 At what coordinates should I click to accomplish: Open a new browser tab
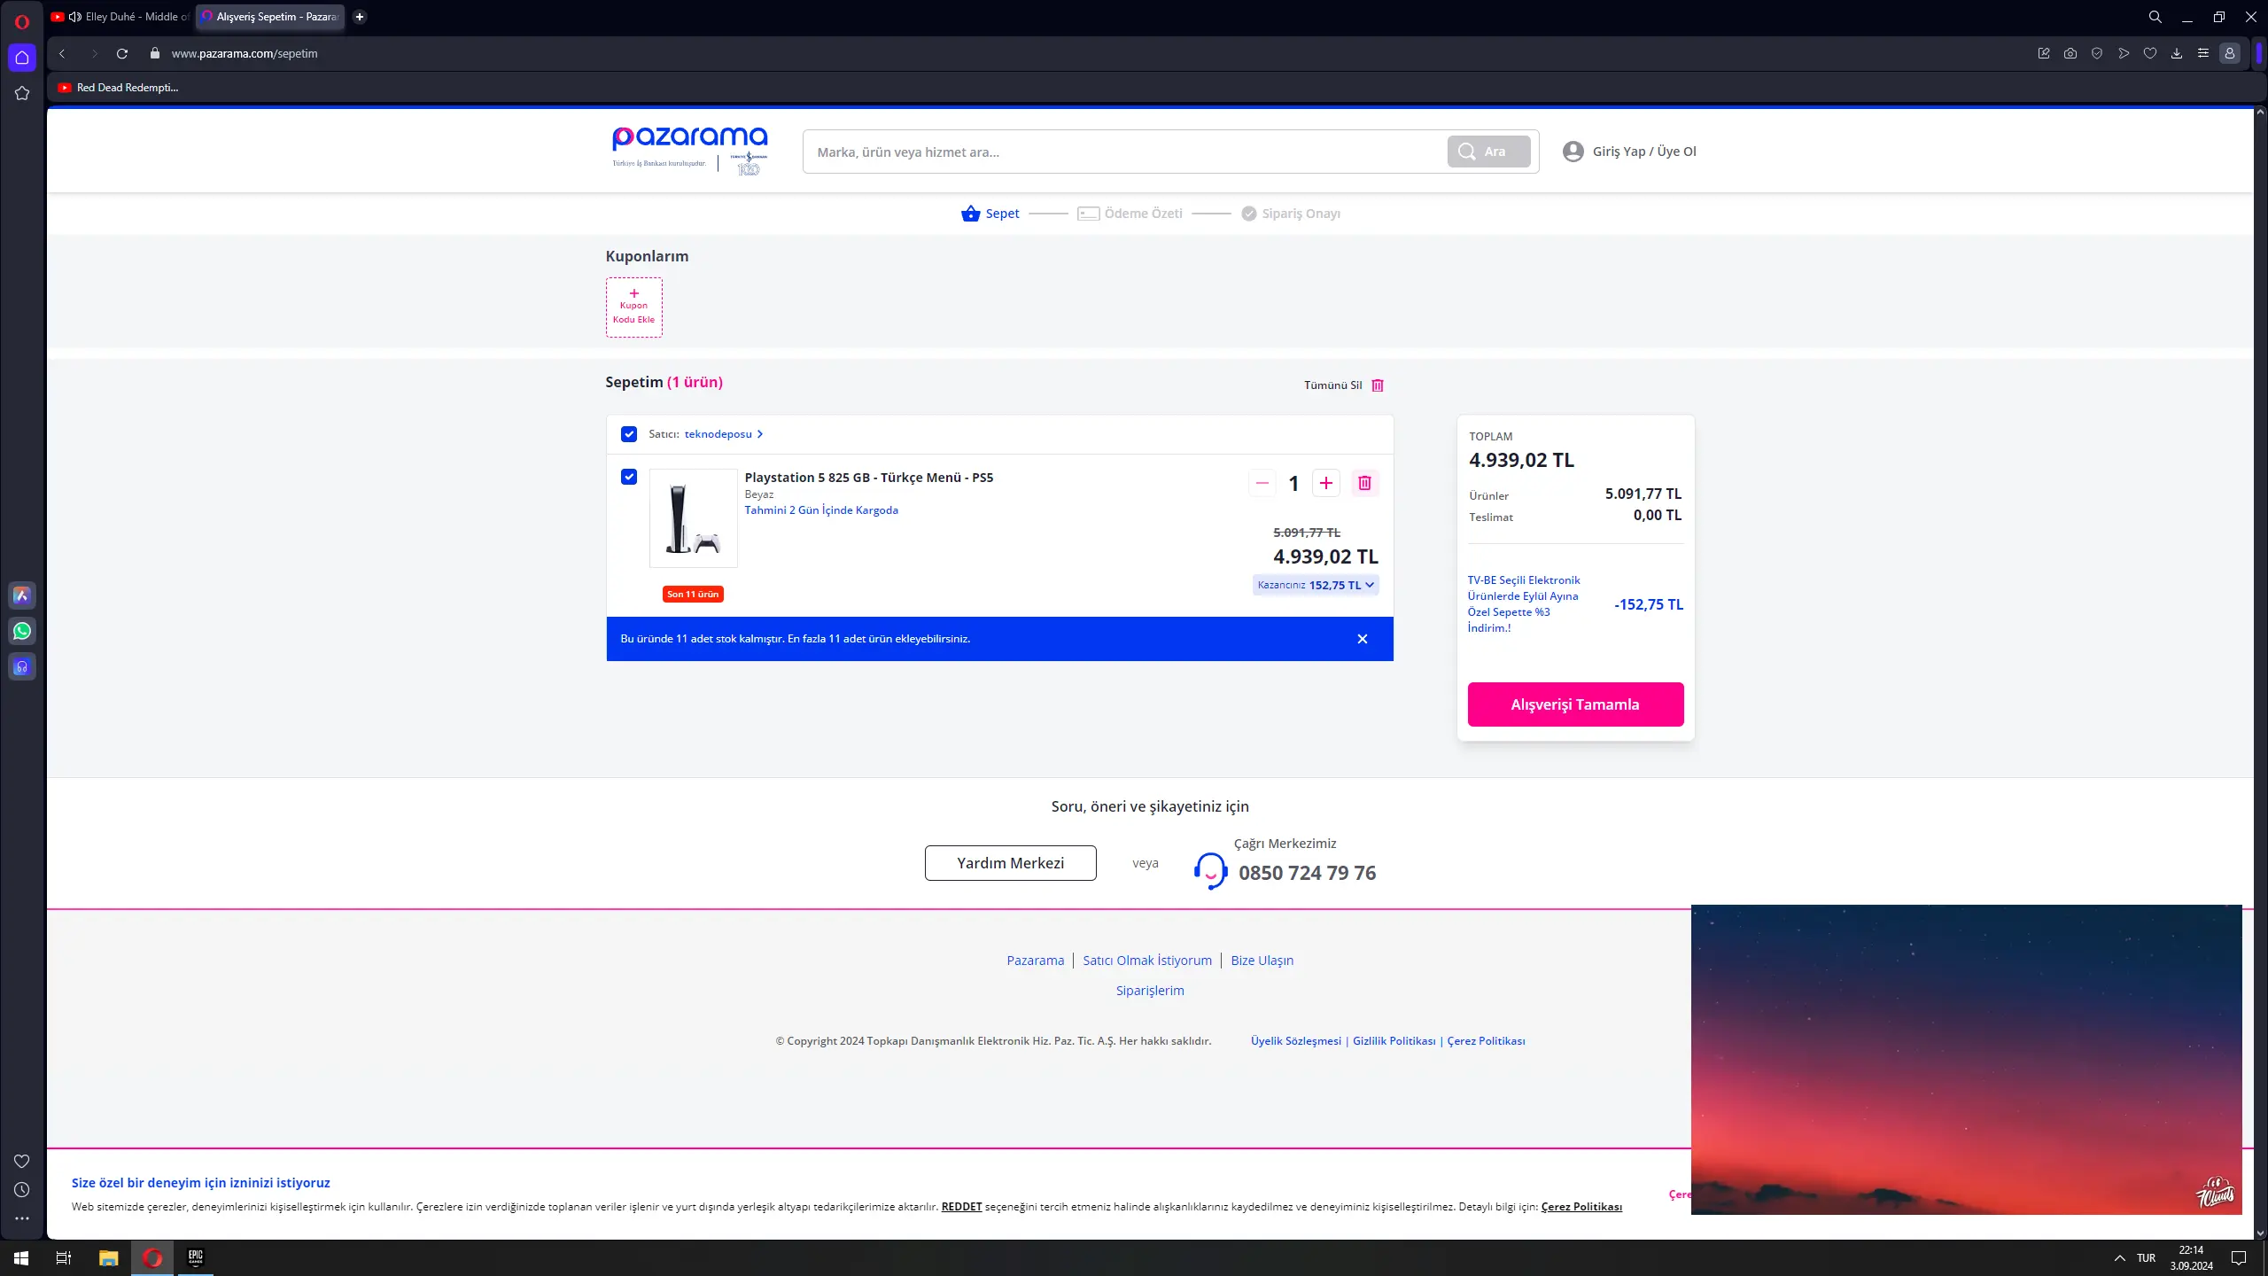click(360, 17)
